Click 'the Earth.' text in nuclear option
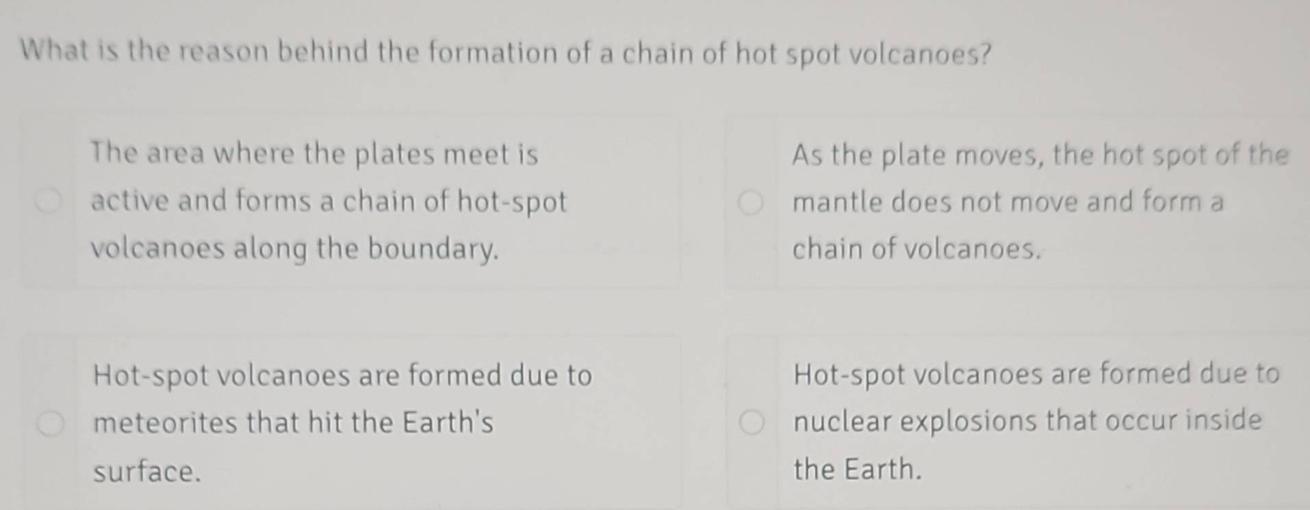1310x510 pixels. 858,470
